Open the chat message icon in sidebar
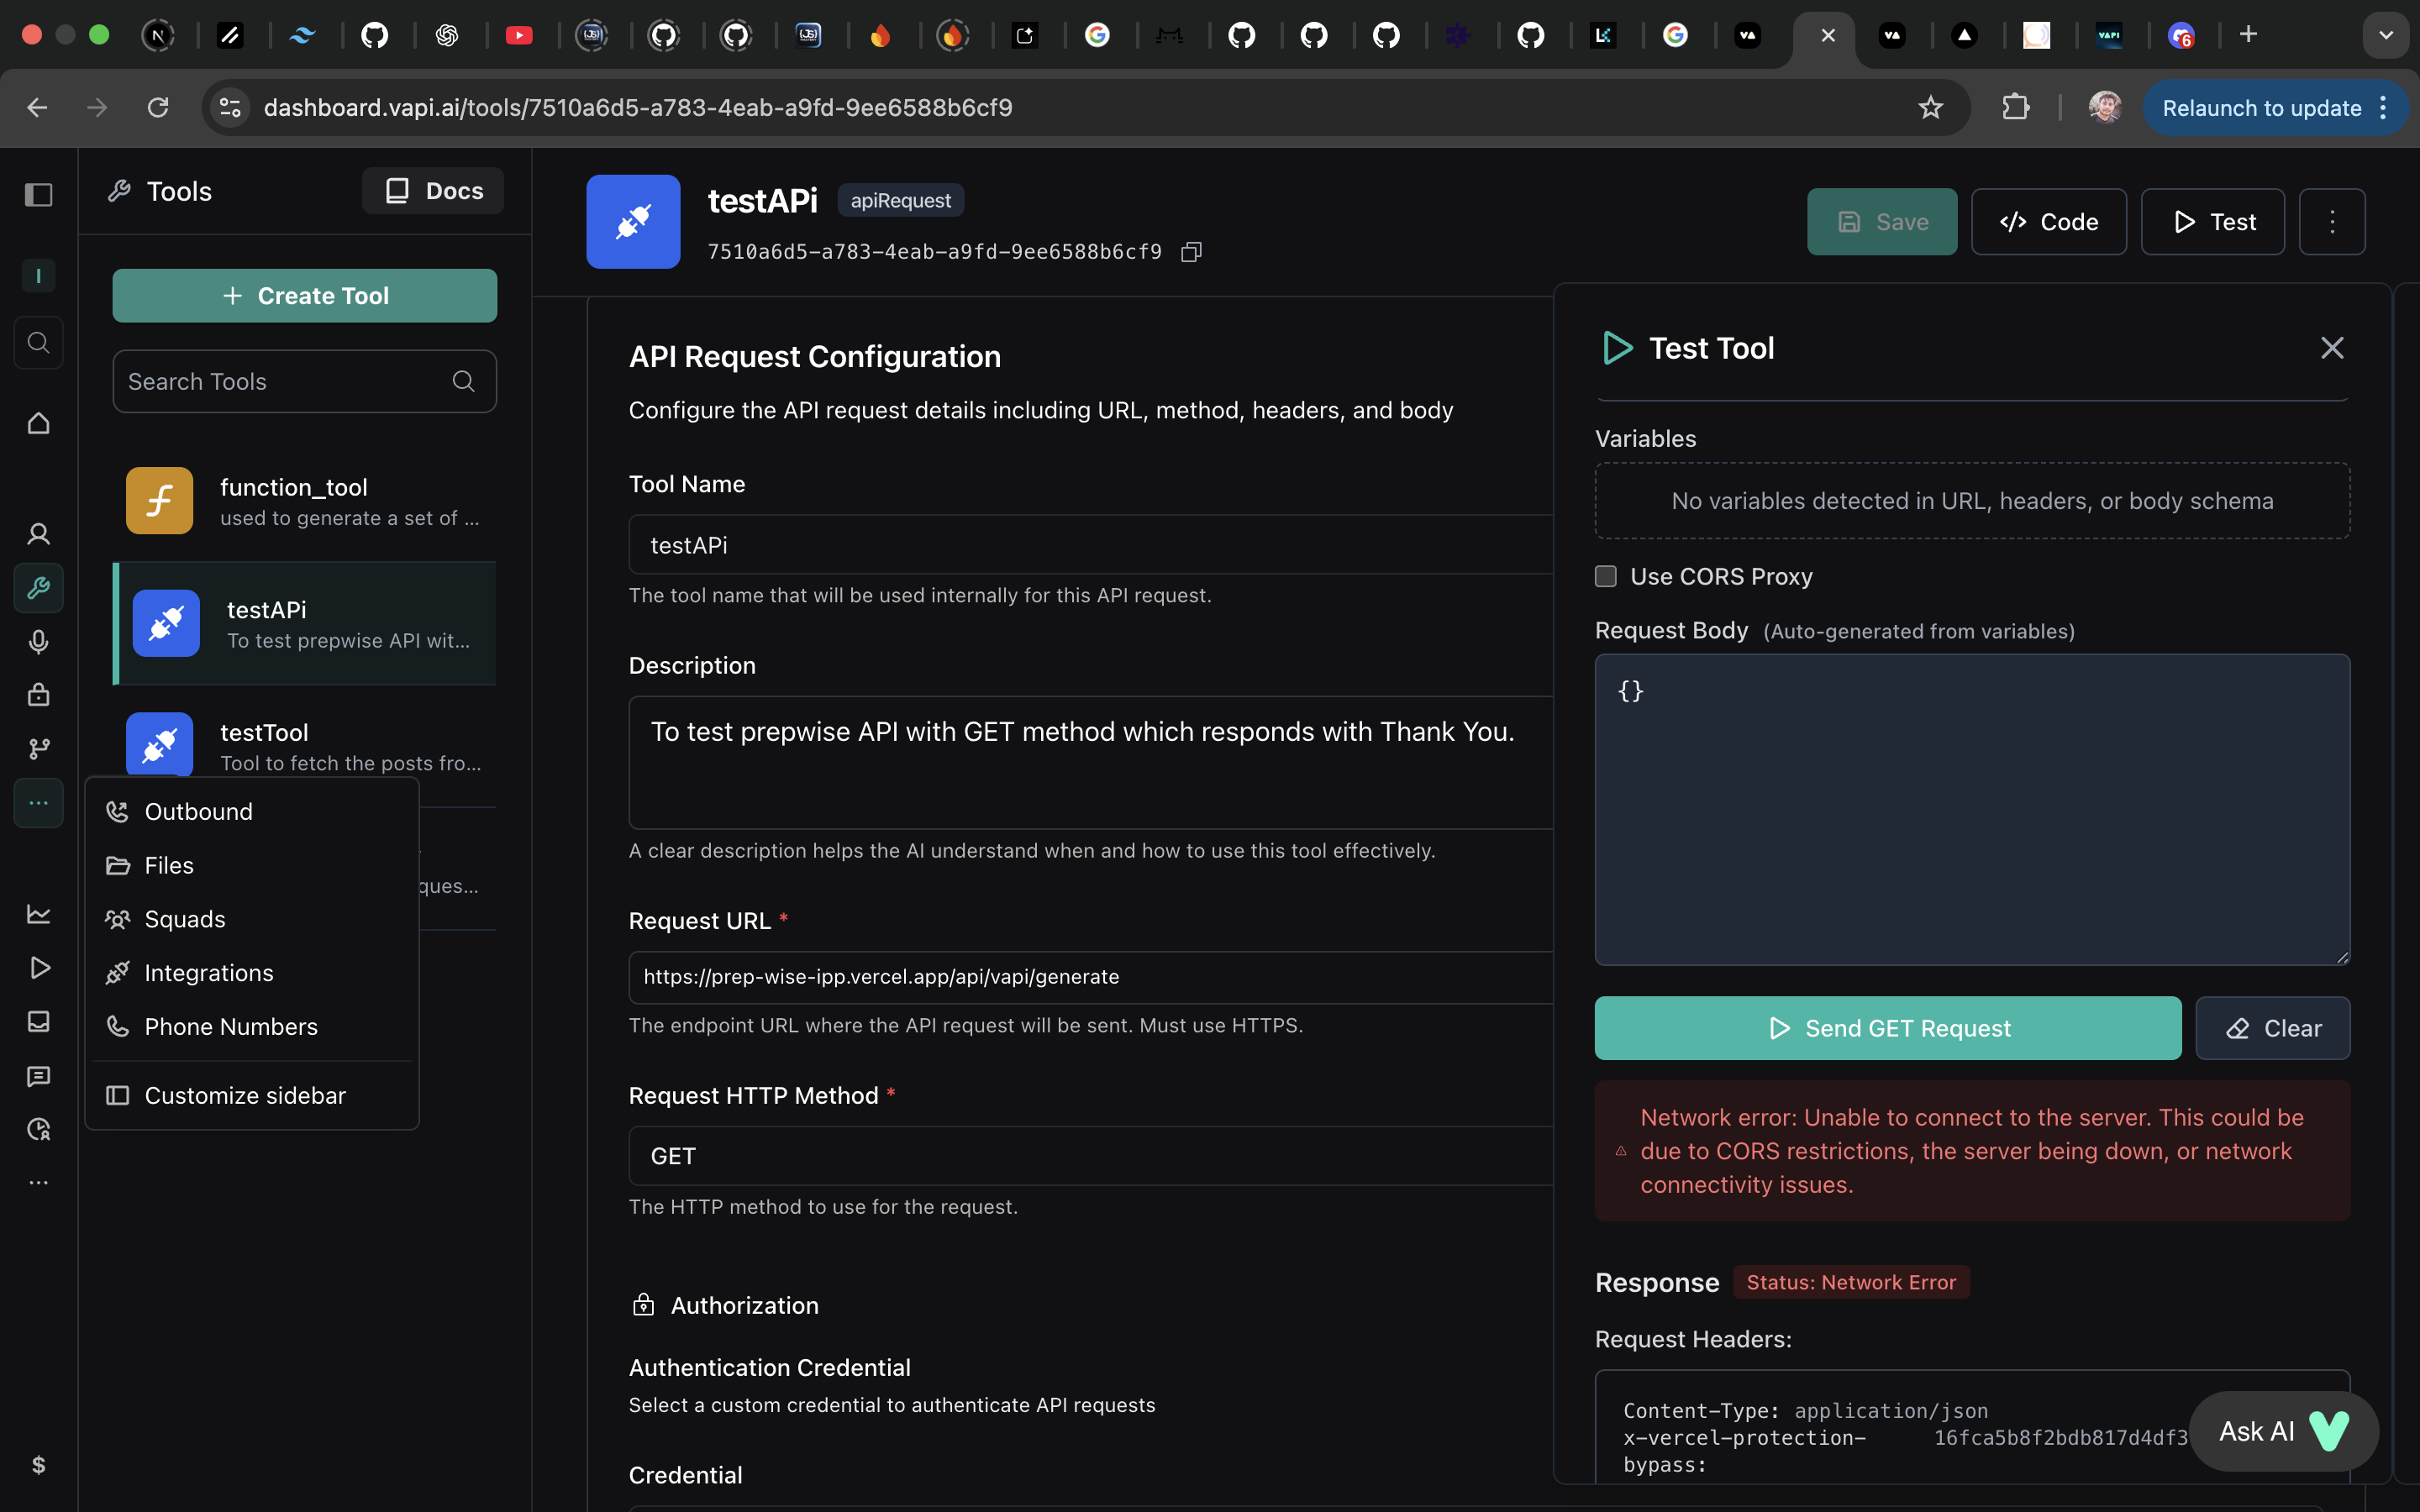This screenshot has height=1512, width=2420. [38, 1076]
